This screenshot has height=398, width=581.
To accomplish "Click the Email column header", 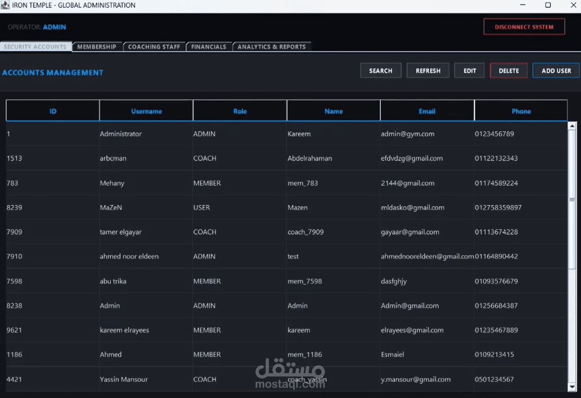I will (427, 111).
